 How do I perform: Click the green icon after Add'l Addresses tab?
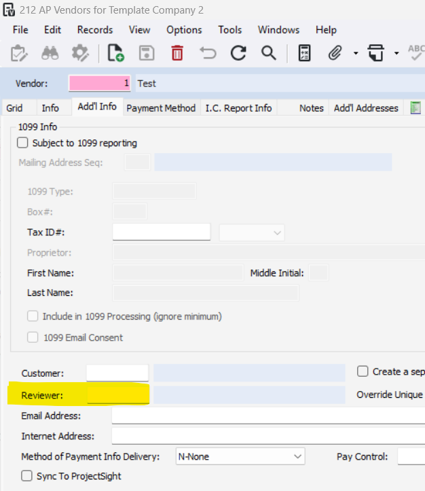pos(415,108)
